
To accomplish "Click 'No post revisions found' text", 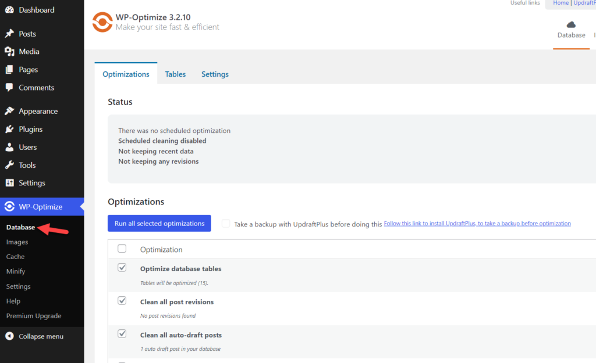I will tap(168, 315).
